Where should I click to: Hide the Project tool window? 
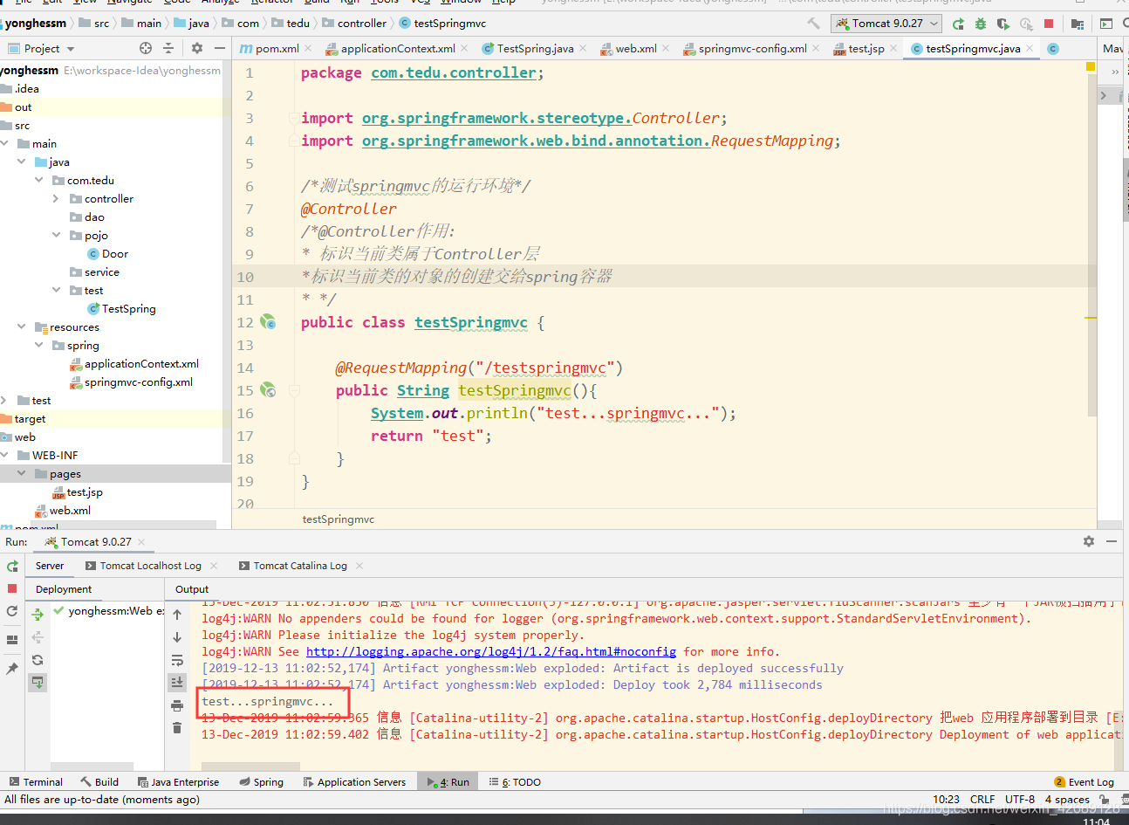[220, 48]
